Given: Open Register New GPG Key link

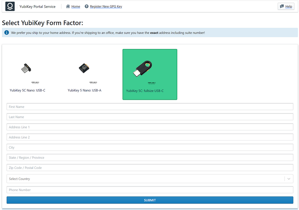Looking at the screenshot, I should pos(106,6).
